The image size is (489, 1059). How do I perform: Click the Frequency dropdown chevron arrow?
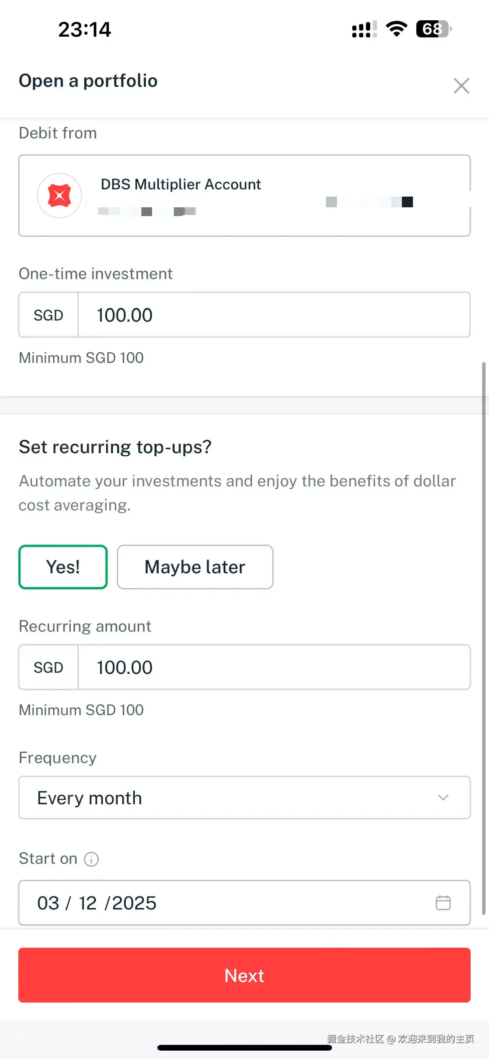pyautogui.click(x=443, y=797)
